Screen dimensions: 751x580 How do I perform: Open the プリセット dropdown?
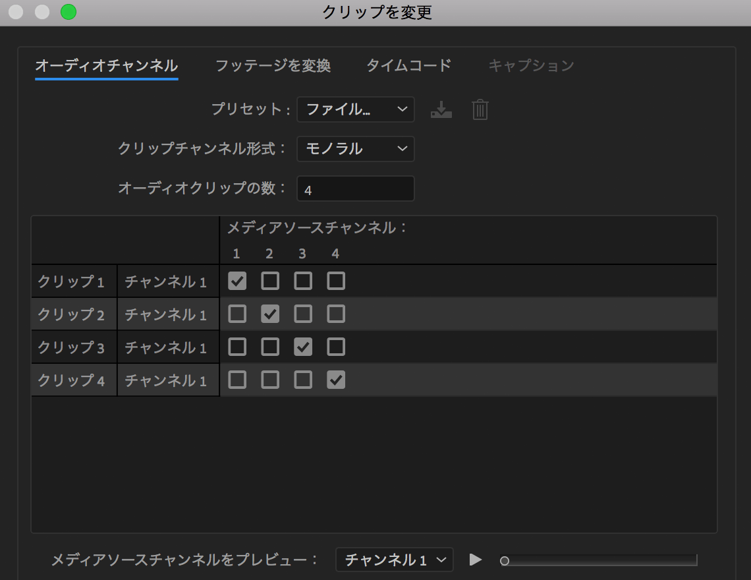(x=355, y=109)
